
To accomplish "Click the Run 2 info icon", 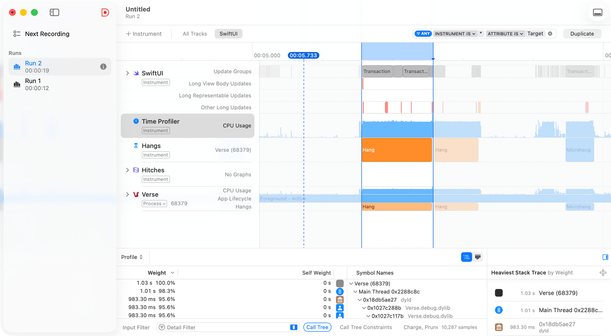I will coord(103,67).
